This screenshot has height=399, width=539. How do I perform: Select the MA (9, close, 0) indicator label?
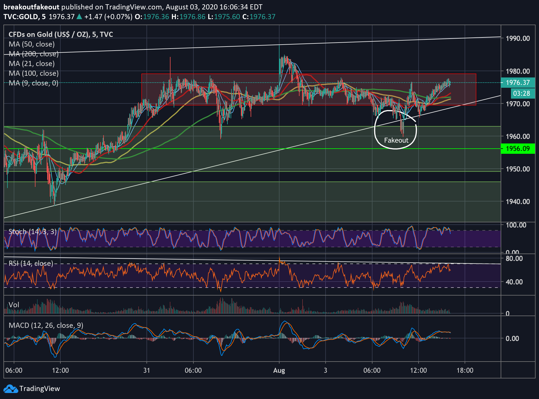pyautogui.click(x=33, y=83)
